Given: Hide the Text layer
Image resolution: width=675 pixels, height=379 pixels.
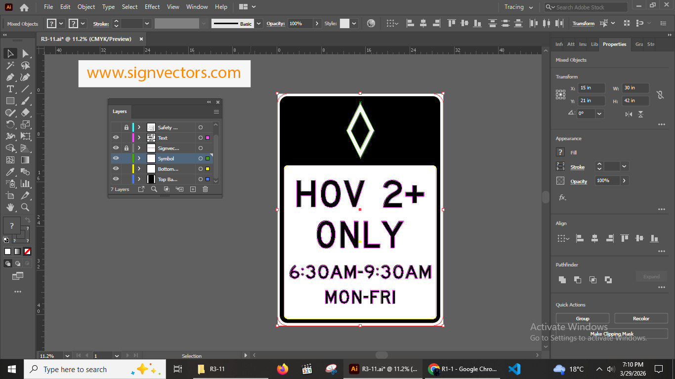Looking at the screenshot, I should tap(116, 137).
